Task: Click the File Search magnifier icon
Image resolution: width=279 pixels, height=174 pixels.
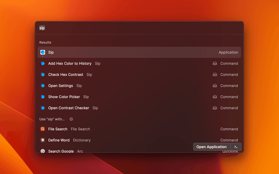Action: (43, 129)
